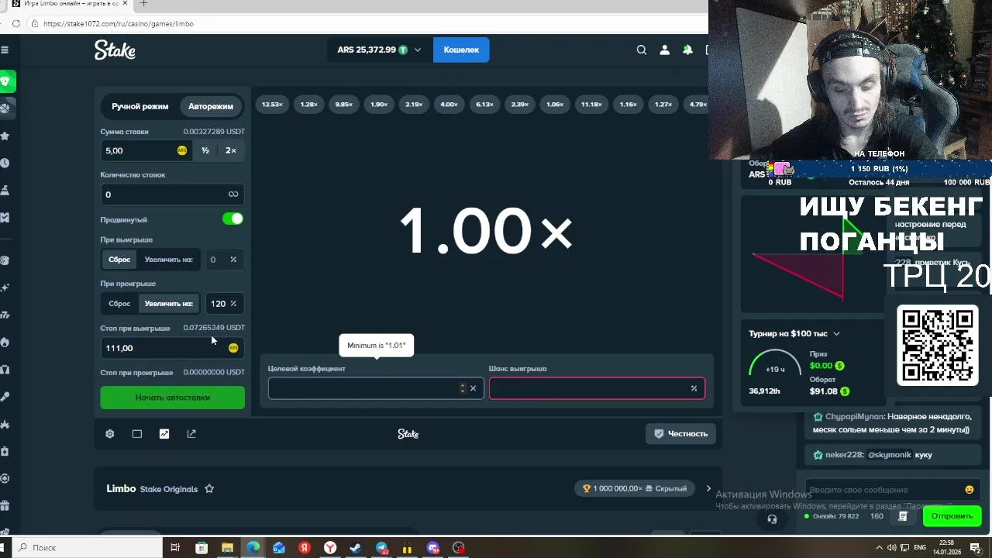Click the headset support icon in chat footer
The width and height of the screenshot is (992, 558).
[772, 519]
